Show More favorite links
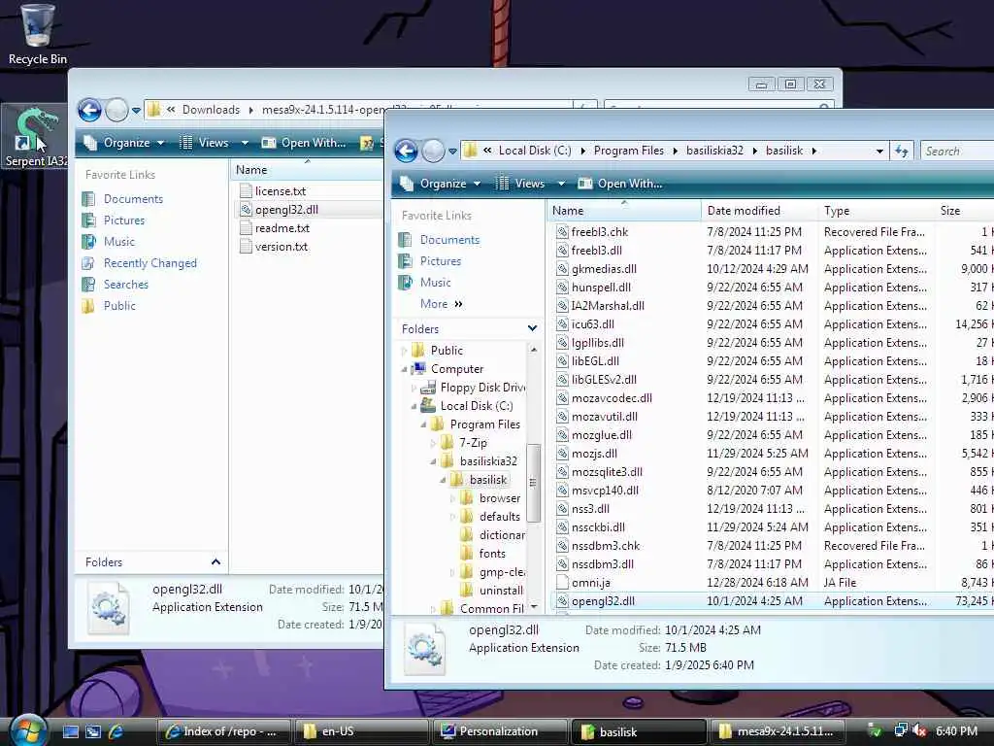994x746 pixels. tap(442, 304)
